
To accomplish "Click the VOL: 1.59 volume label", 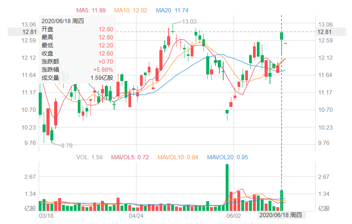I will pos(89,157).
